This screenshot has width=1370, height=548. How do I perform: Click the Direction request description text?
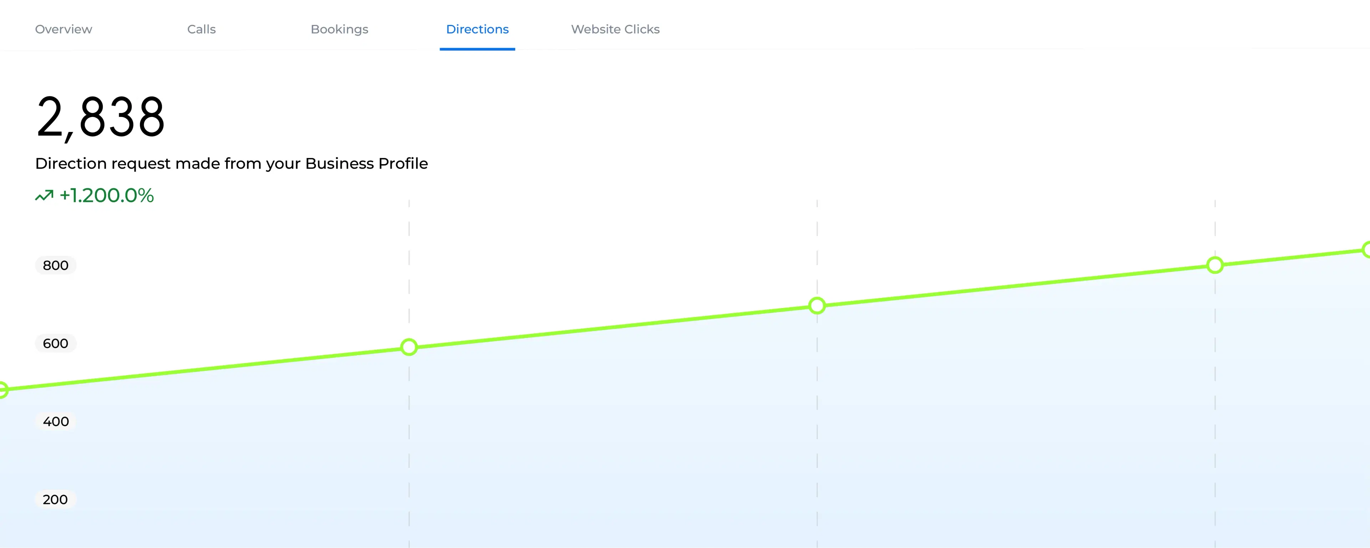(x=231, y=164)
